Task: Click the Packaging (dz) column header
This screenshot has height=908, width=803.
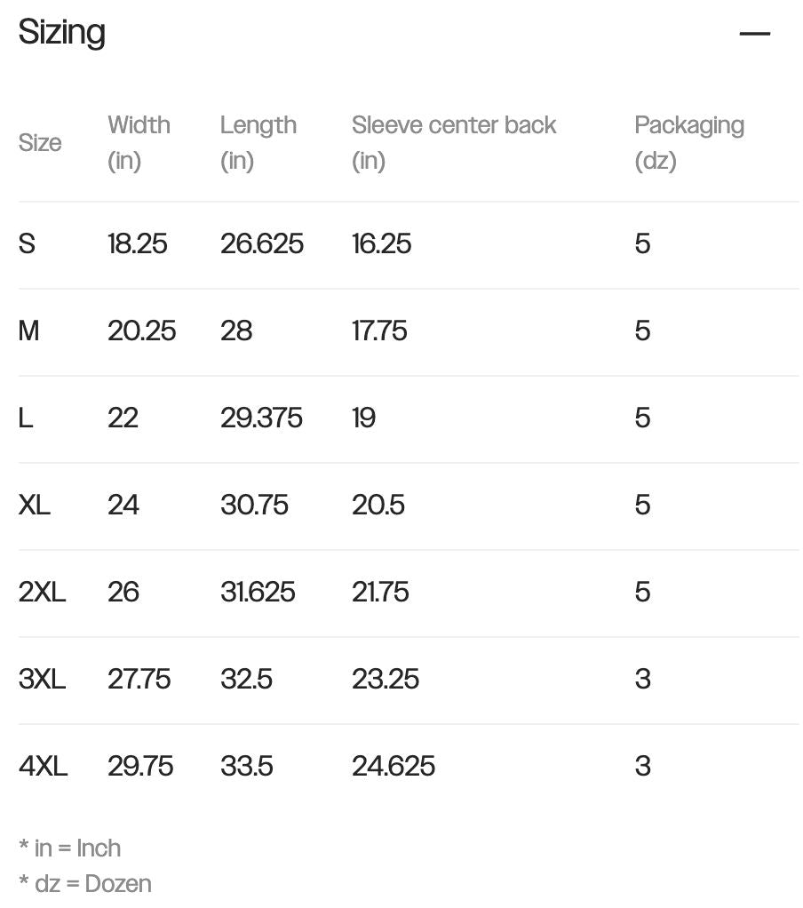Action: pos(689,142)
